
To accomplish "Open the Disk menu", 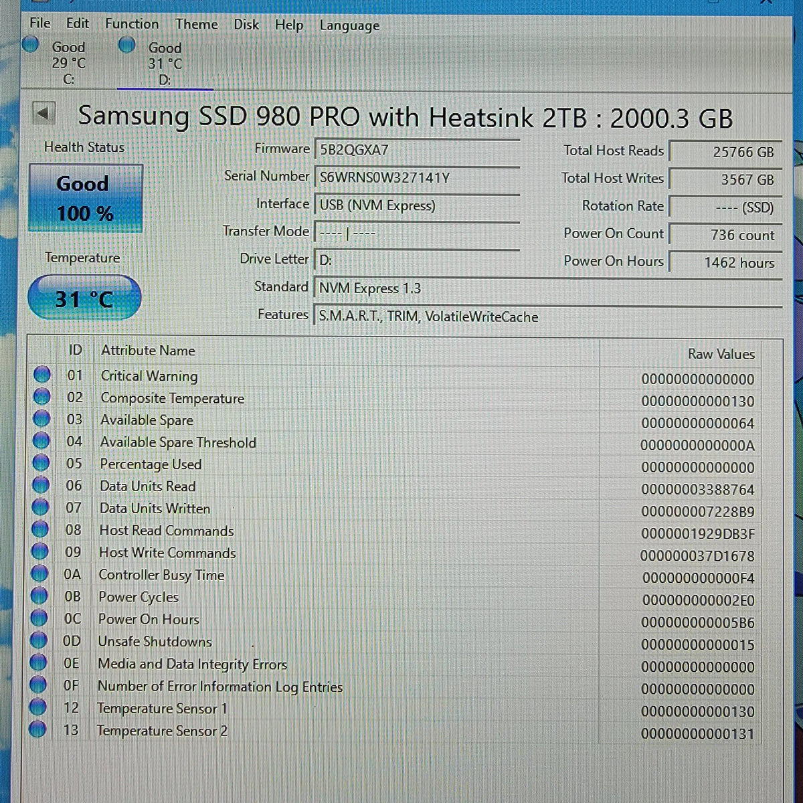I will click(x=246, y=25).
